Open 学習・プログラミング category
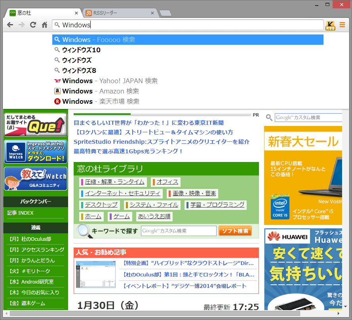 (x=216, y=205)
